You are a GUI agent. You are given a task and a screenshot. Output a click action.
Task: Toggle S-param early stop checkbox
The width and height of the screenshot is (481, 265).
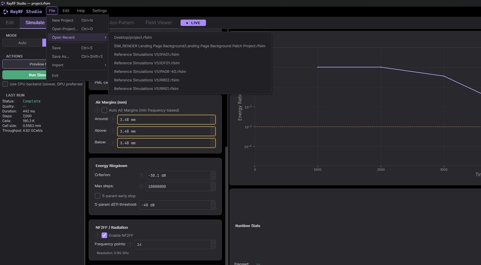pos(98,196)
